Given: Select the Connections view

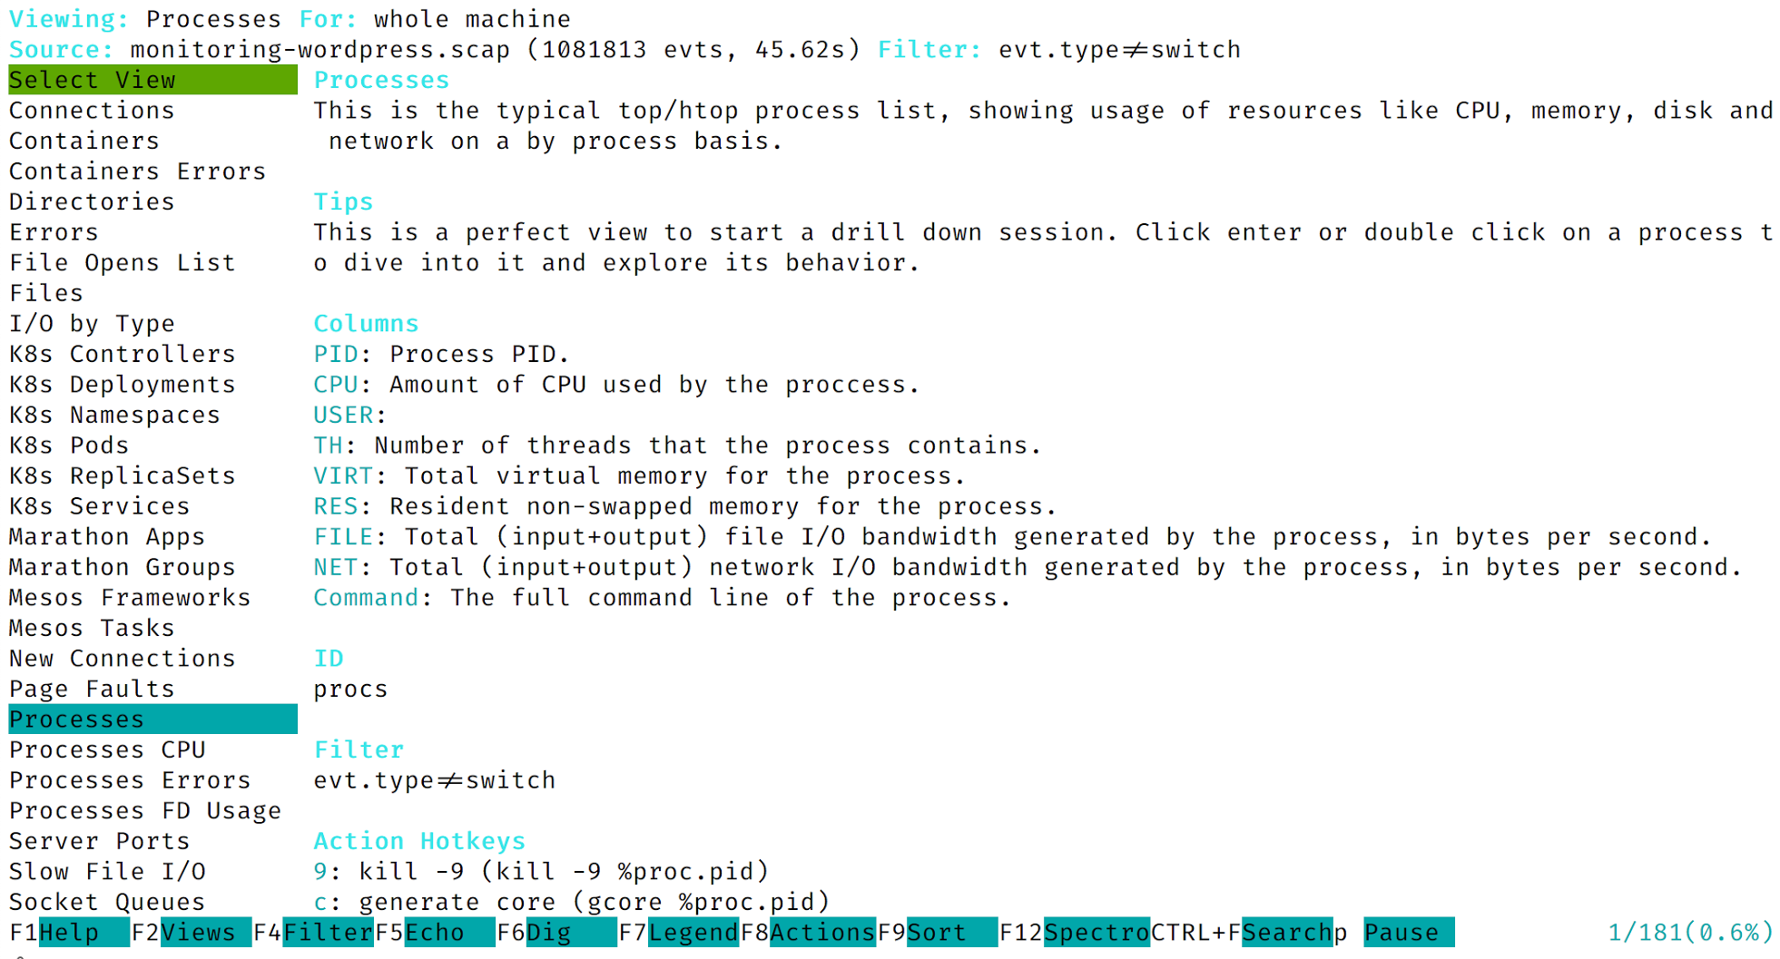Looking at the screenshot, I should pyautogui.click(x=92, y=111).
